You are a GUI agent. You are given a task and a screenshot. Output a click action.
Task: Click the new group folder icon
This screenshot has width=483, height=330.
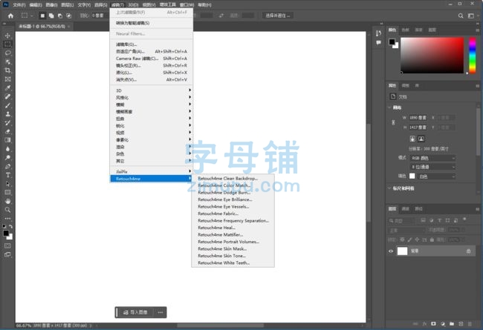(452, 324)
